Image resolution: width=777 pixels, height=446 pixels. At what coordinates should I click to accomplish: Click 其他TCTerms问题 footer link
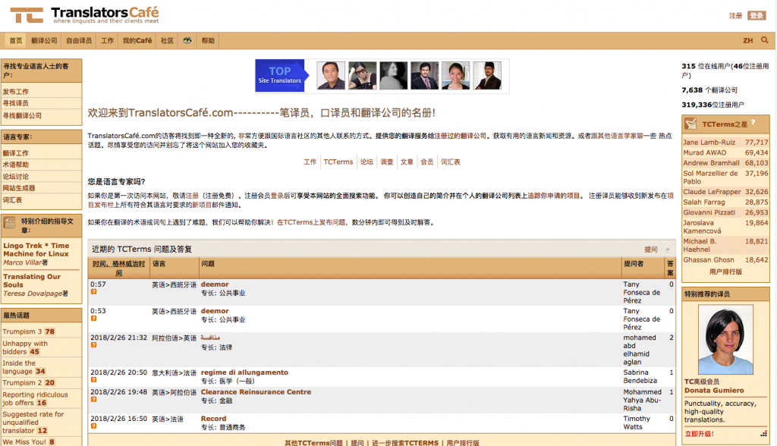[313, 442]
